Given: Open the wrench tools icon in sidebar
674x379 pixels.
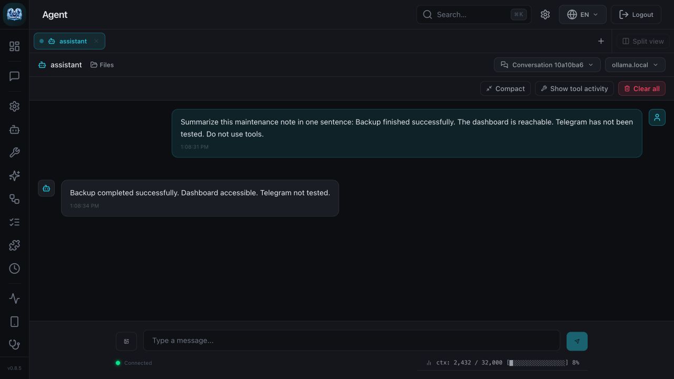Looking at the screenshot, I should point(14,153).
